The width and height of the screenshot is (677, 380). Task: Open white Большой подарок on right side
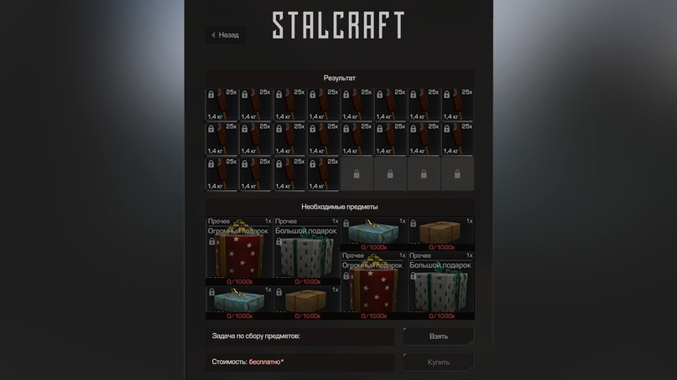(x=440, y=285)
